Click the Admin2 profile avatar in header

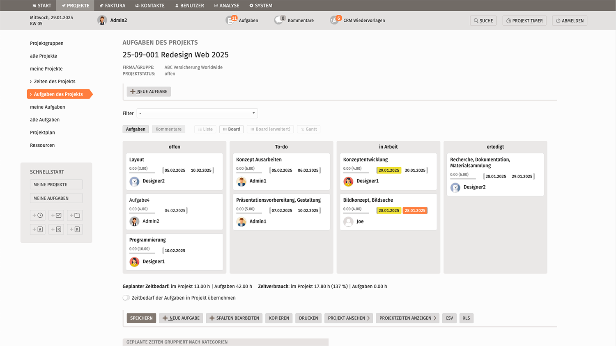tap(102, 20)
